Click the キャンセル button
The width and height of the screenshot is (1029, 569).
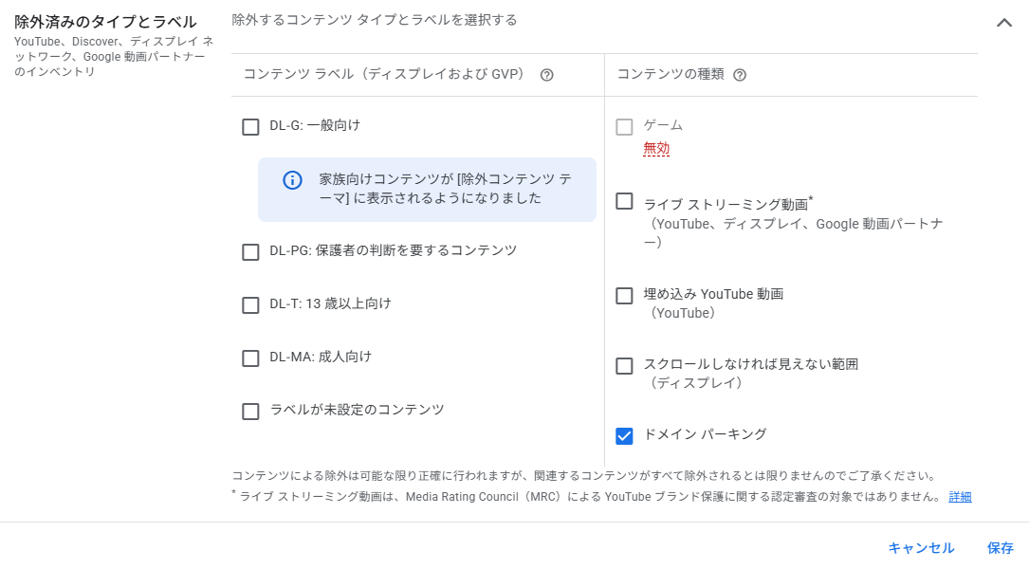click(x=921, y=548)
